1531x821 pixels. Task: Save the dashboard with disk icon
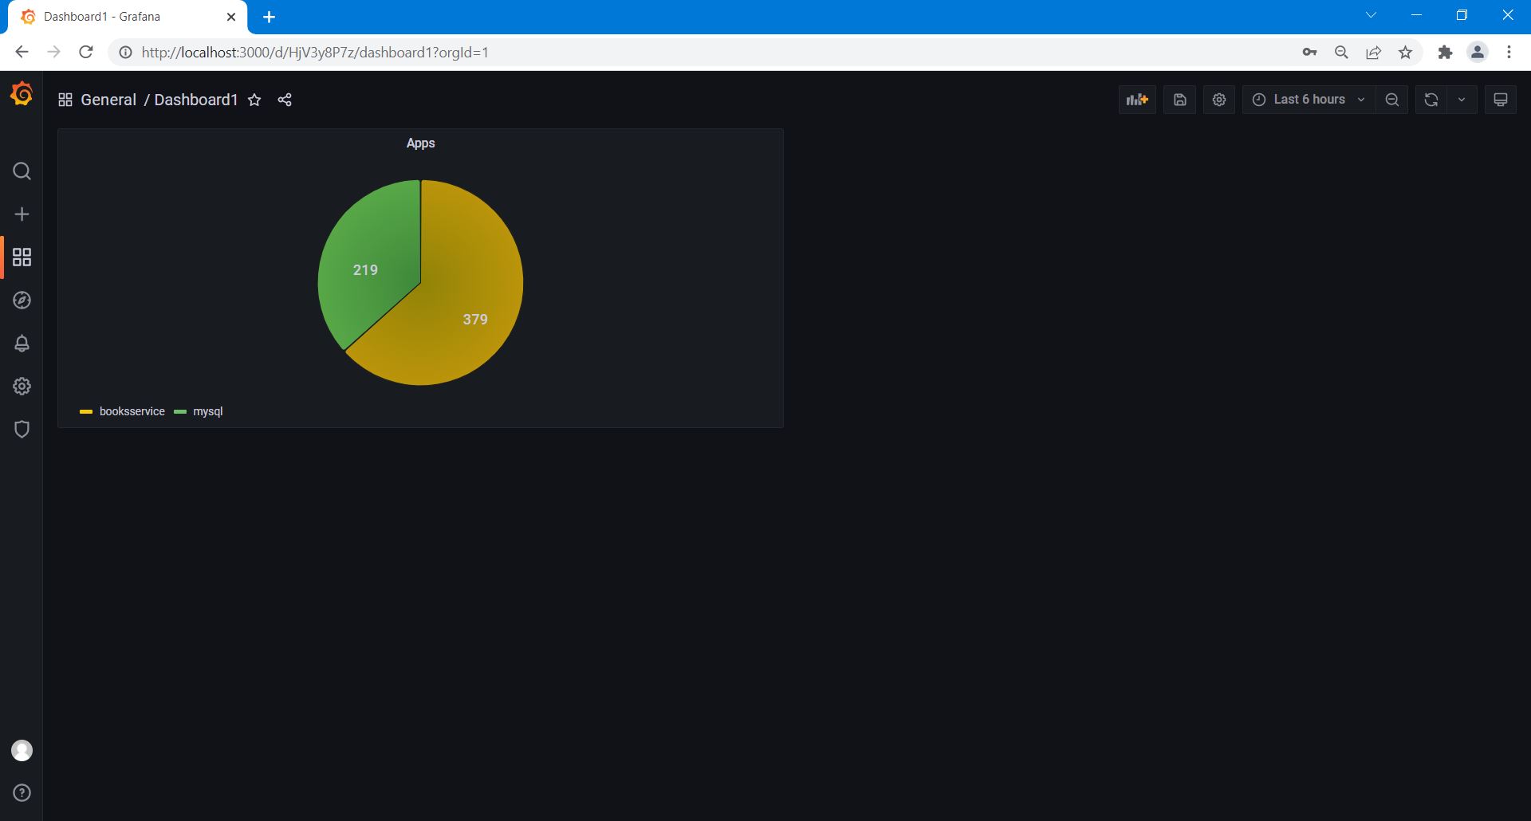(x=1179, y=100)
